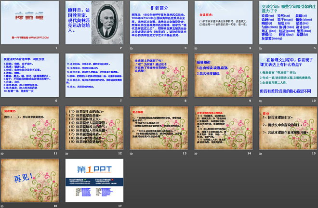Select slide 11 with 完成填空 exercise
This screenshot has height=208, width=318.
30,128
